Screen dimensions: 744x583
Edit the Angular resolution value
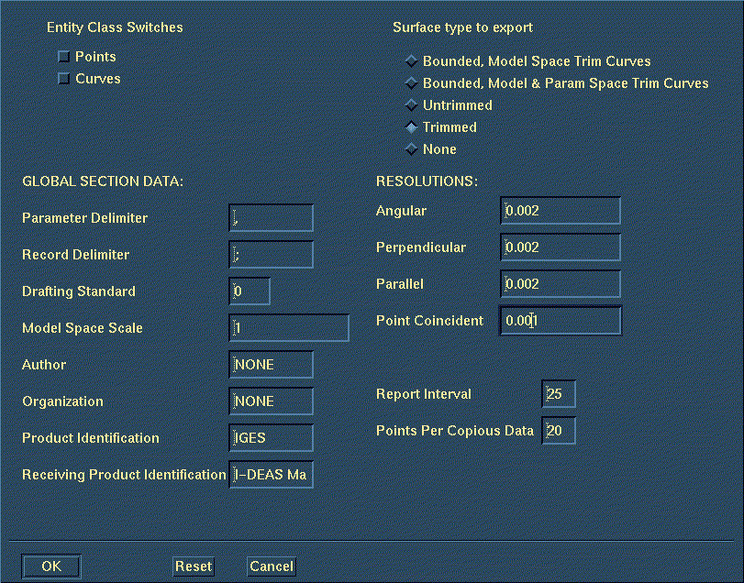click(x=561, y=211)
